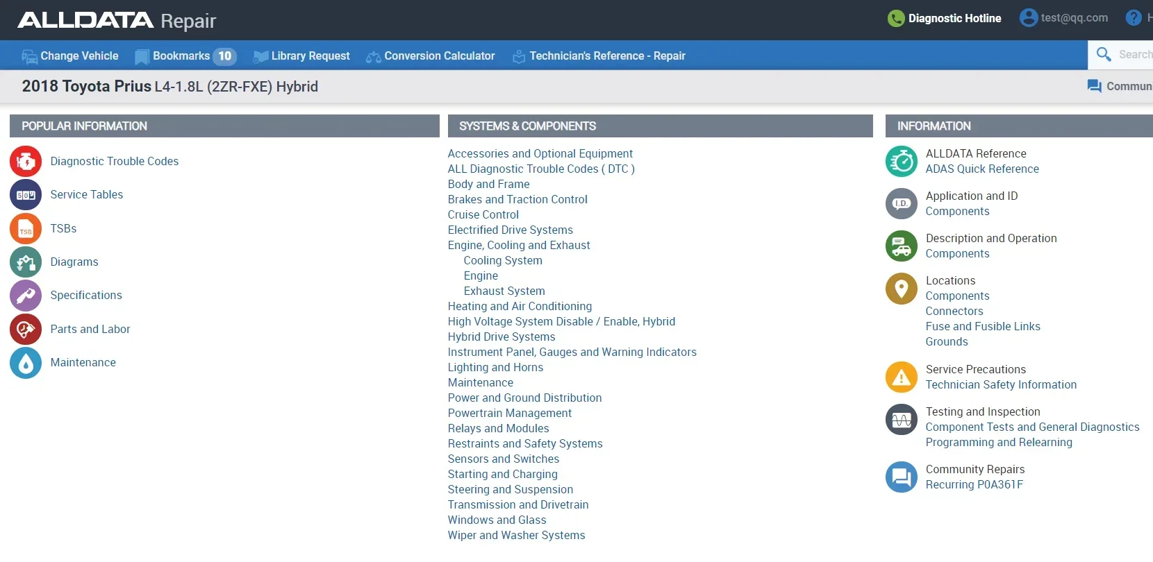This screenshot has height=562, width=1153.
Task: Select Transmission and Drivetrain
Action: click(518, 505)
